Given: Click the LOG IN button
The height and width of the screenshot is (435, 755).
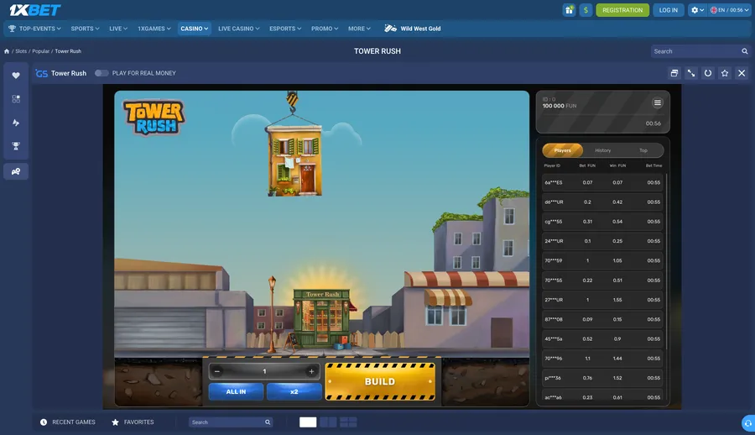Looking at the screenshot, I should [669, 10].
